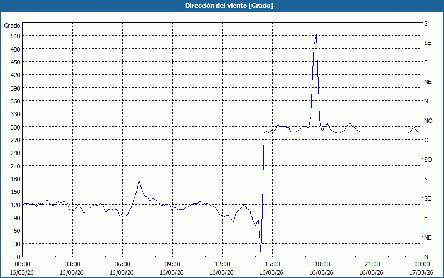Click the 16/03/26 date under 12:00

(221, 272)
